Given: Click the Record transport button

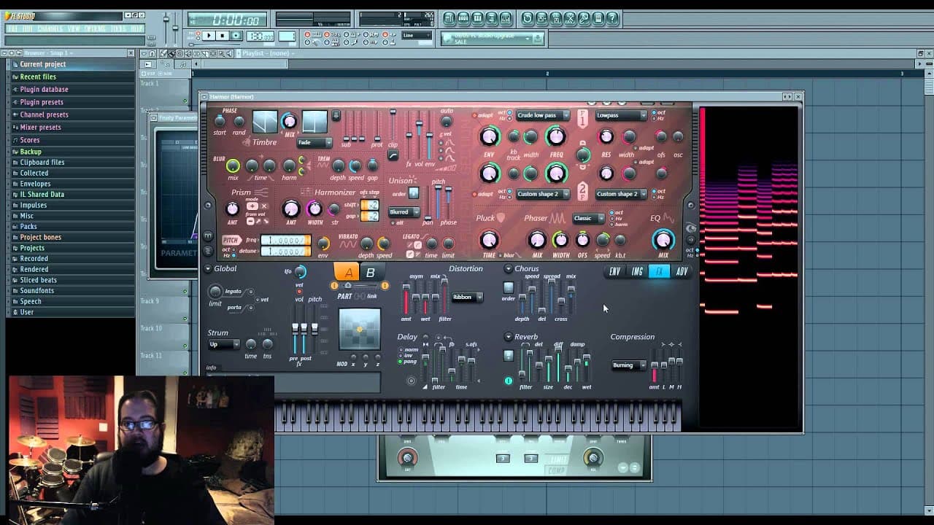Looking at the screenshot, I should click(x=236, y=36).
